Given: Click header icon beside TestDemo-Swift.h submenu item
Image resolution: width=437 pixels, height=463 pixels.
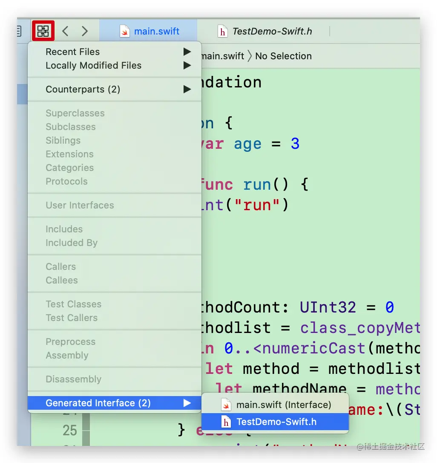Looking at the screenshot, I should click(x=226, y=422).
